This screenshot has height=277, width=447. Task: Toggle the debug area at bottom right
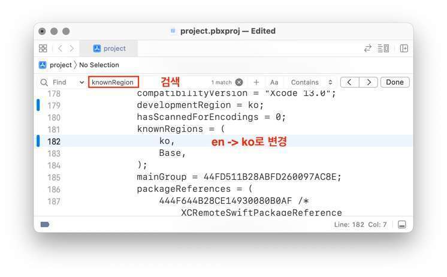tap(401, 224)
